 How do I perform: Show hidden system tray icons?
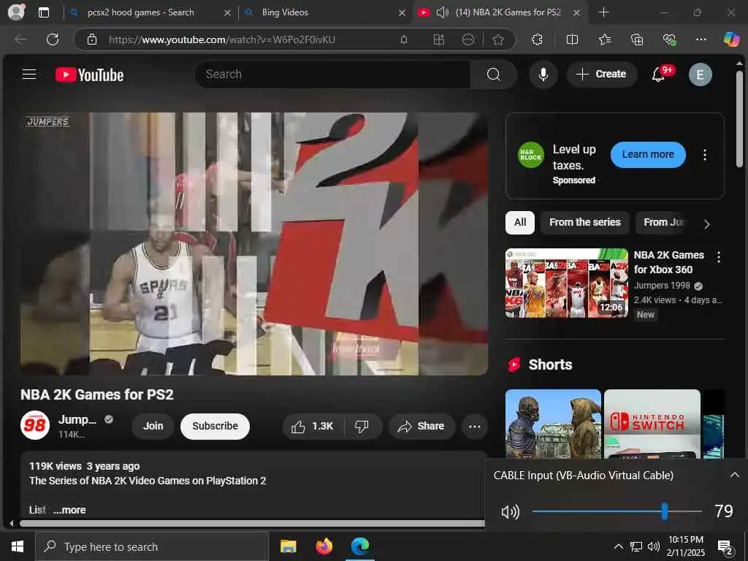point(618,546)
